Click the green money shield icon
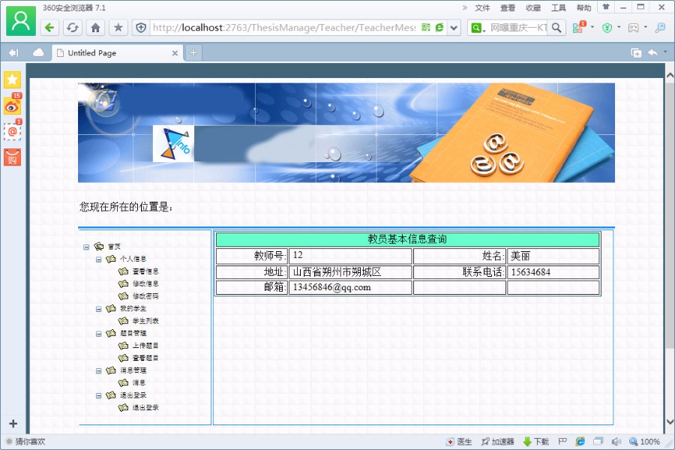The height and width of the screenshot is (450, 675). click(x=607, y=28)
